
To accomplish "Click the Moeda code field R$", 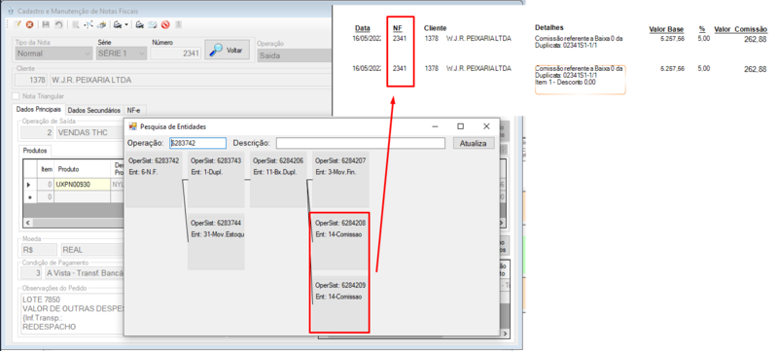I will click(39, 249).
